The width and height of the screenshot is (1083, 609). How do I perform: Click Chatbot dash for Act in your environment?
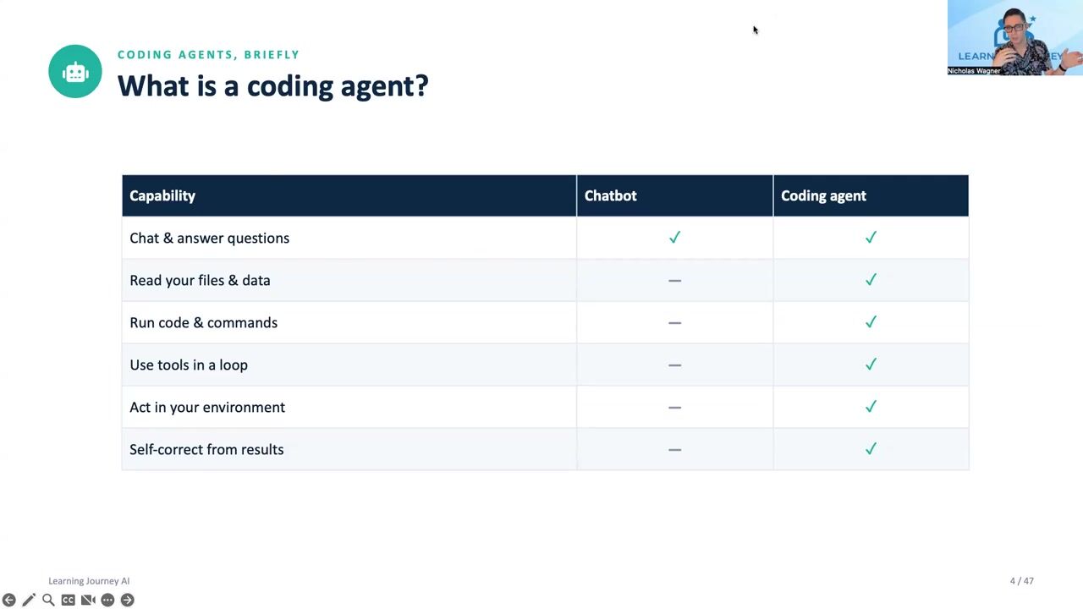[x=674, y=407]
